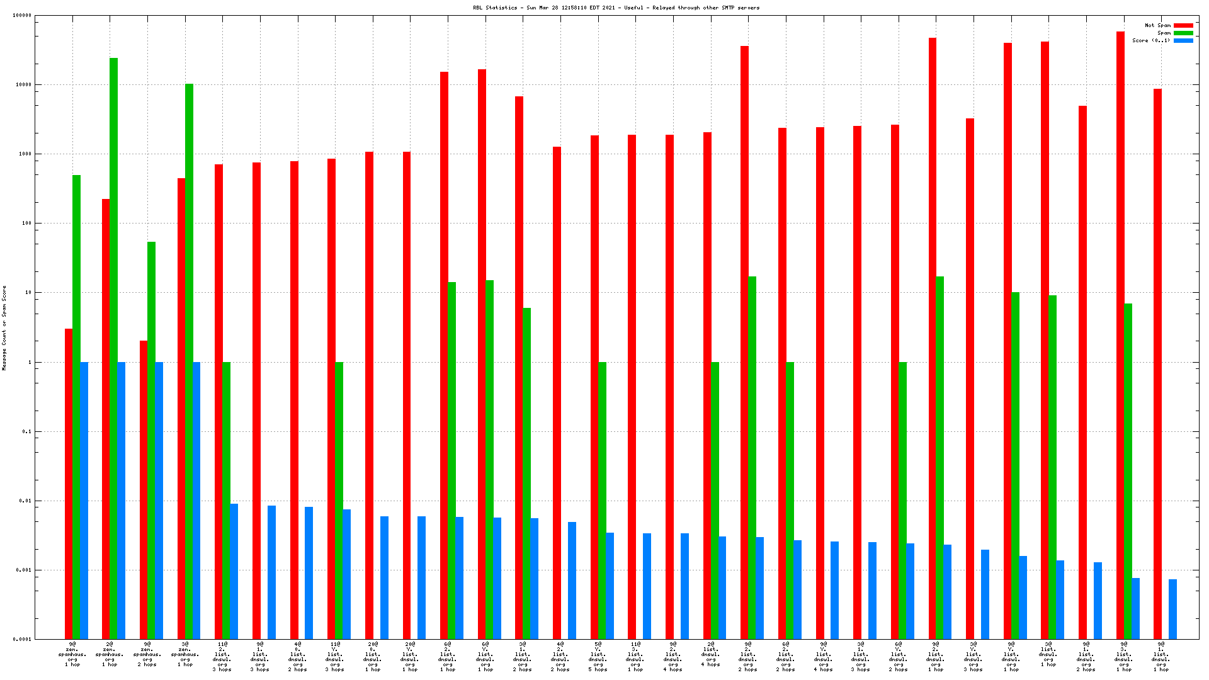Click the '9@ zen.spamhaus.org 2 hops' X-axis label

pos(147,654)
